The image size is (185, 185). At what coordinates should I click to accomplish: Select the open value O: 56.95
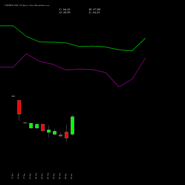65,13
